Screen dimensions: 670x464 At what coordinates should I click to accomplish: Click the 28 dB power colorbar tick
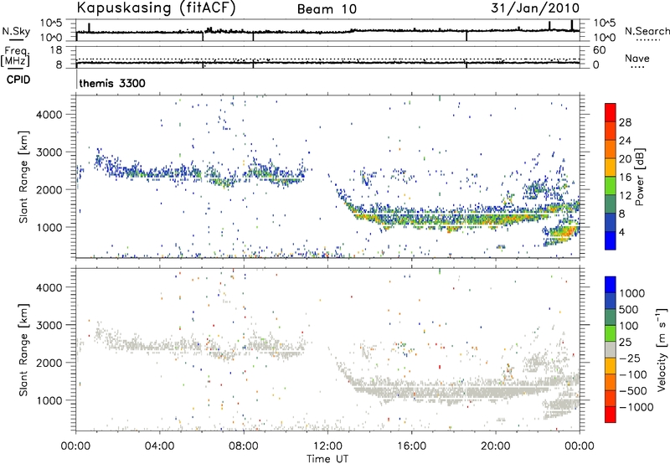[625, 122]
